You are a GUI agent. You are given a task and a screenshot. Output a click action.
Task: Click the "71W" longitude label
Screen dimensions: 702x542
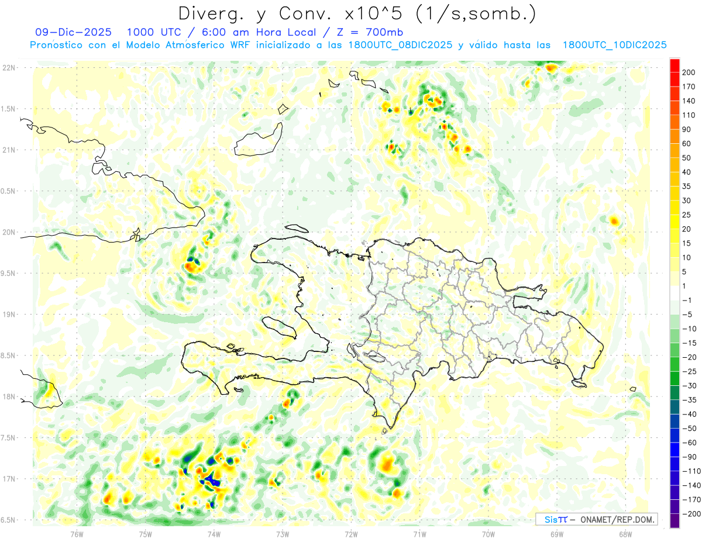pos(419,533)
